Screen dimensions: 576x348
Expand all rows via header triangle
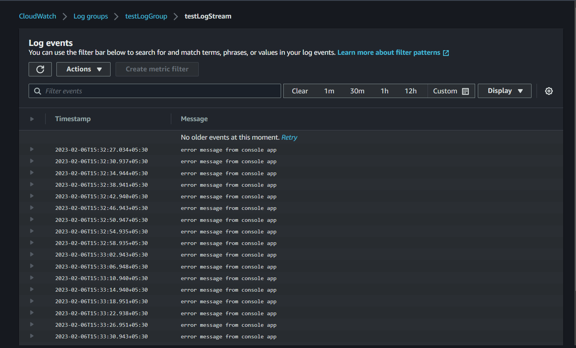coord(32,119)
